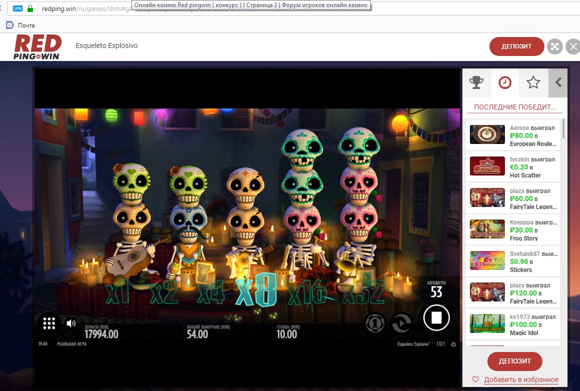Click the Magic Idol game thumbnail
This screenshot has width=580, height=391.
[x=487, y=323]
